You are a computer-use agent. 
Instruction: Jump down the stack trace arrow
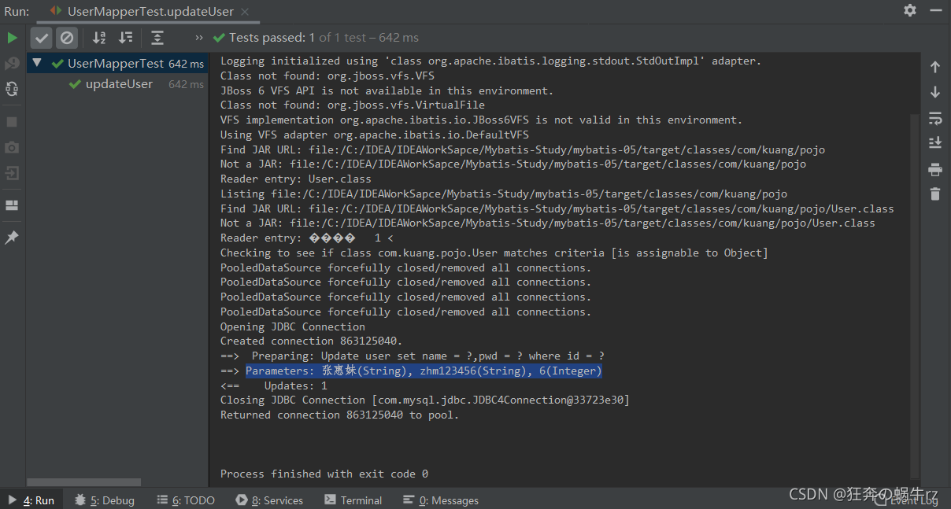point(935,93)
